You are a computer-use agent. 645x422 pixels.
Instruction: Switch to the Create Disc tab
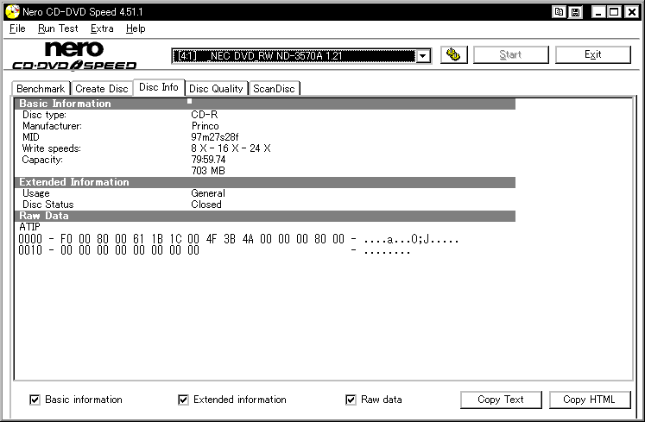click(x=102, y=88)
